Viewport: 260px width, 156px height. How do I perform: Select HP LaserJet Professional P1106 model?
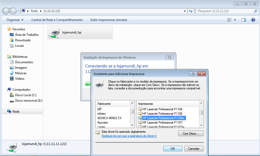pyautogui.click(x=162, y=114)
